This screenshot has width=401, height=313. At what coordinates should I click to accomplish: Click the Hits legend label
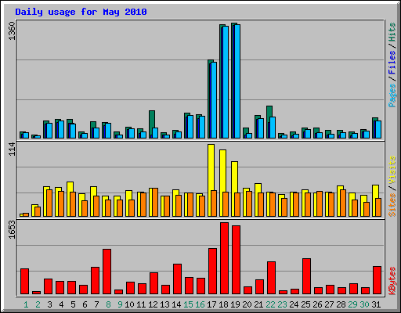[392, 32]
